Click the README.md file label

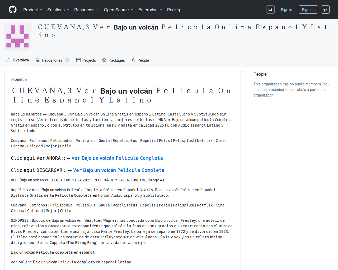[x=20, y=80]
